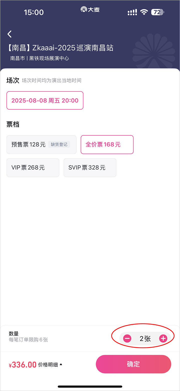Screen dimensions: 180x391
Task: Click the small triangle beside 价格明细
Action: pos(61,364)
